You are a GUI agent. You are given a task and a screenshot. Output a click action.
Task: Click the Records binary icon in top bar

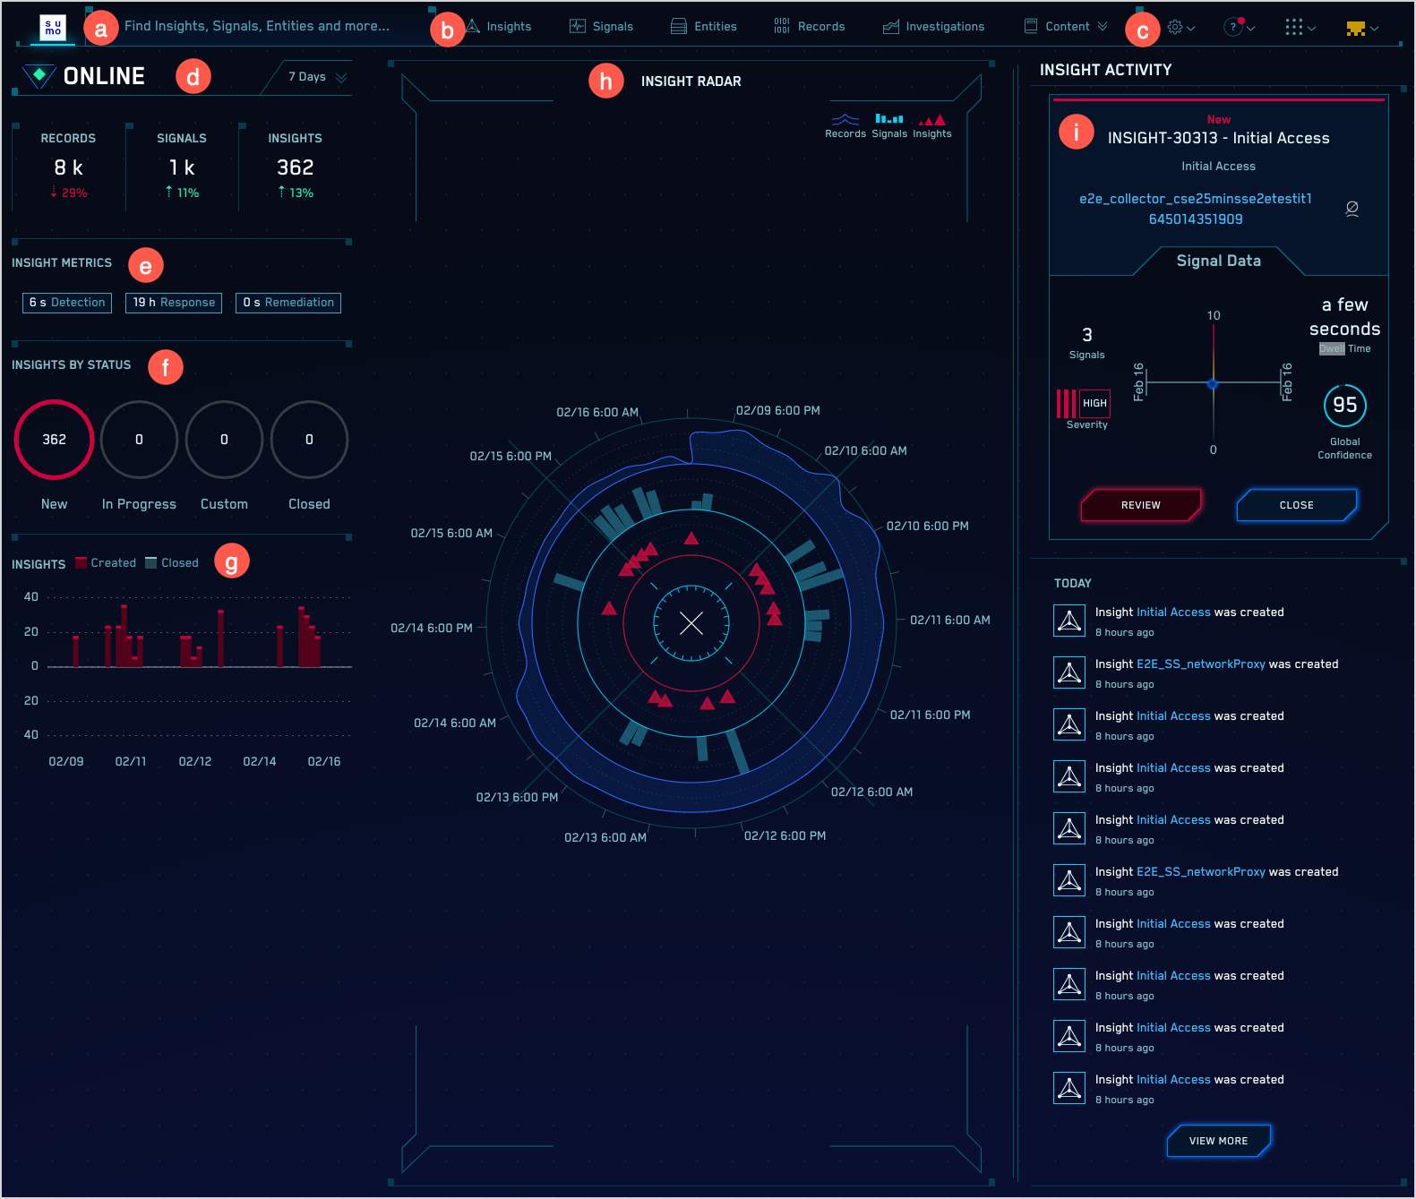point(782,27)
